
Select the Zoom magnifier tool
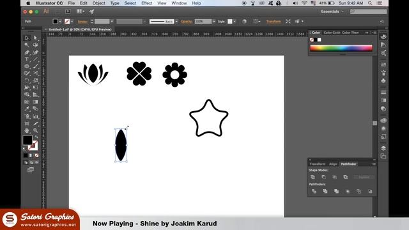click(36, 130)
